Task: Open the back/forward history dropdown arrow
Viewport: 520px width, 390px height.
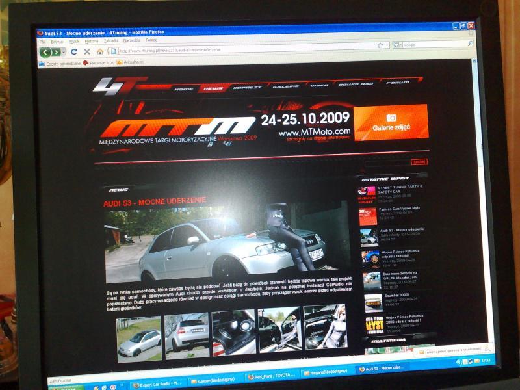Action: click(64, 52)
